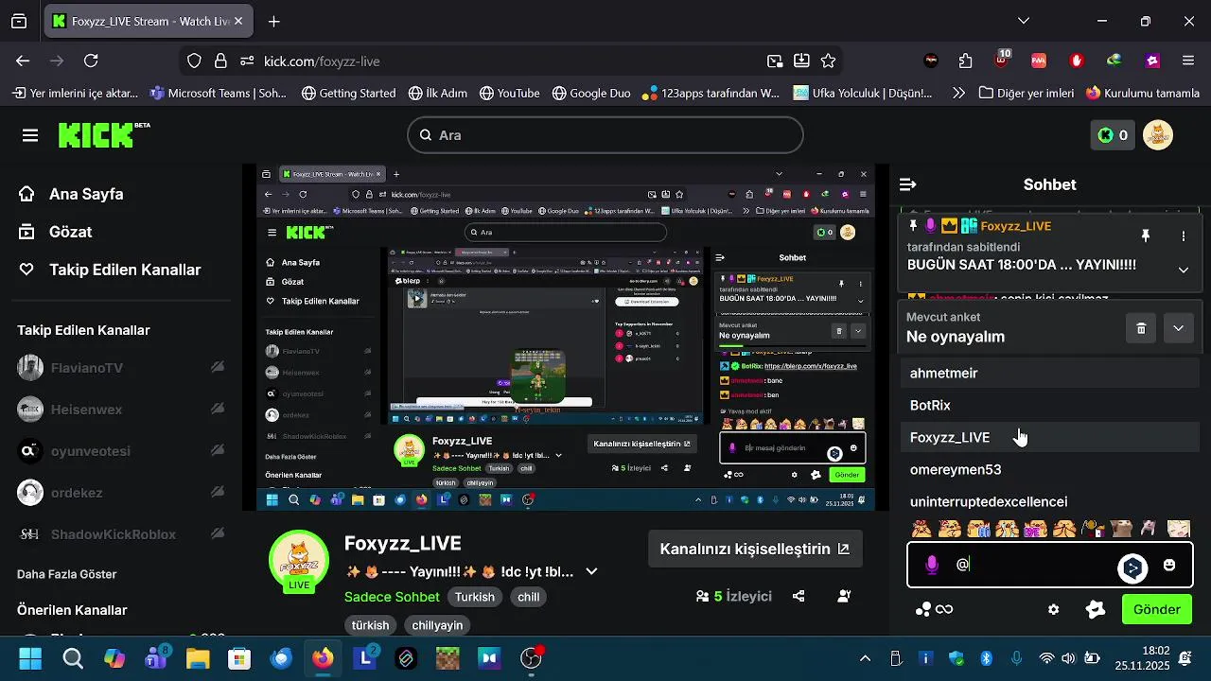This screenshot has height=681, width=1211.
Task: Open uBlock Origin extension with badge 10
Action: [1002, 60]
